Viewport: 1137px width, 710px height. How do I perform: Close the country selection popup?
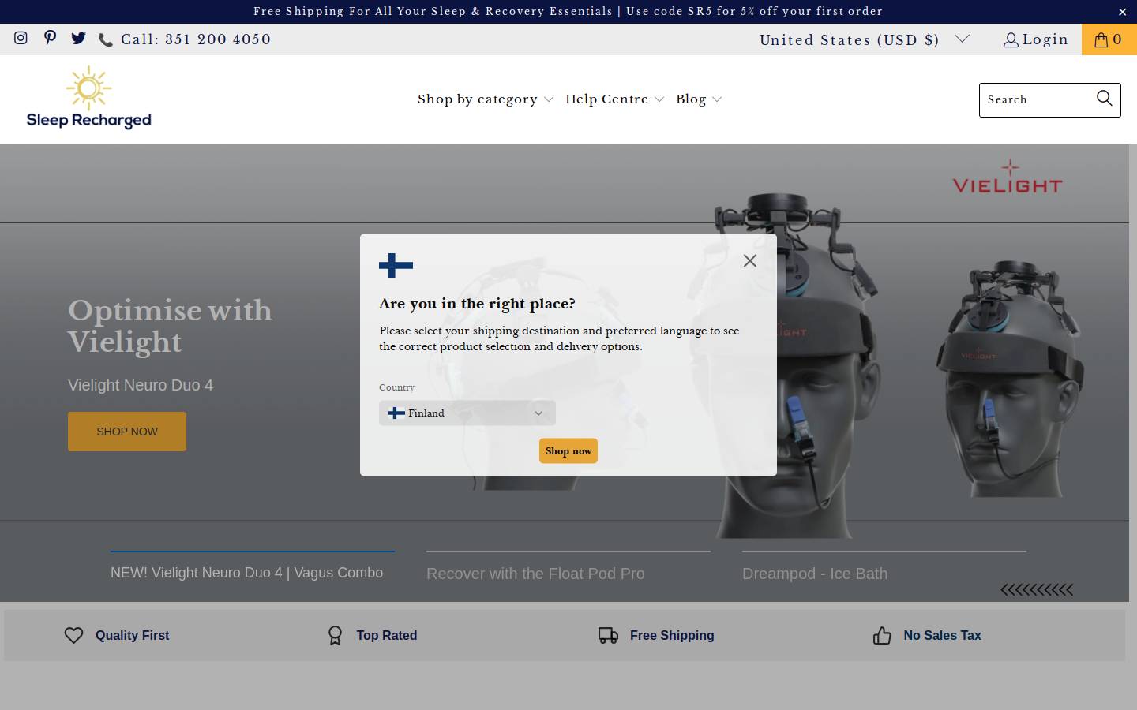tap(750, 260)
